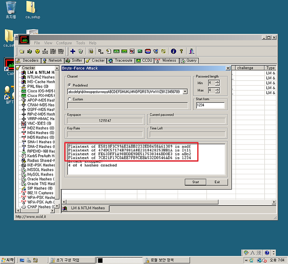Viewport: 288px width, 264px height.
Task: Switch to the Decoders tab
Action: coord(28,60)
